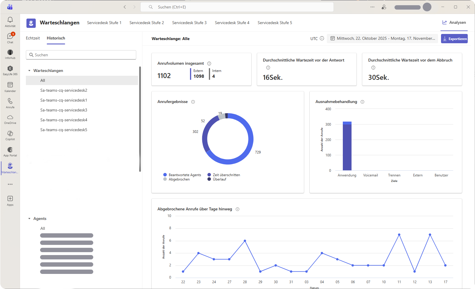This screenshot has height=289, width=475.
Task: Collapse the Warteschlangen tree section
Action: (29, 71)
